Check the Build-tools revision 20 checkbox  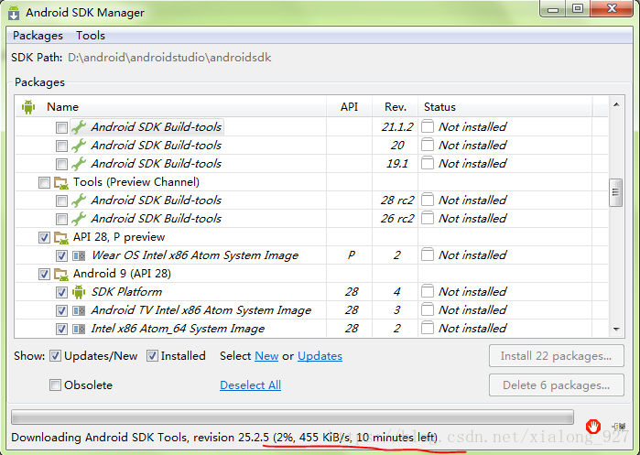click(x=61, y=146)
